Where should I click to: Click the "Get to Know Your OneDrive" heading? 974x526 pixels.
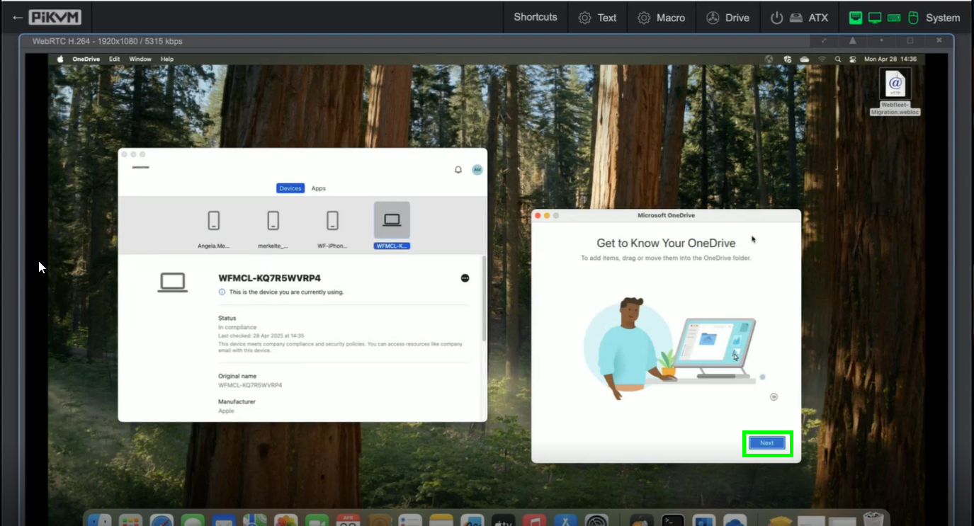[x=666, y=244]
